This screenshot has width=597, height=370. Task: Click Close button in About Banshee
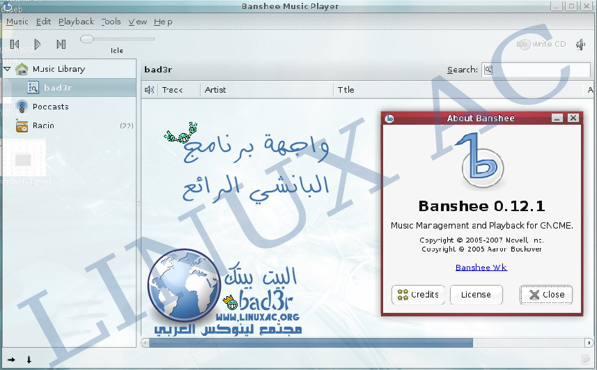pyautogui.click(x=546, y=295)
